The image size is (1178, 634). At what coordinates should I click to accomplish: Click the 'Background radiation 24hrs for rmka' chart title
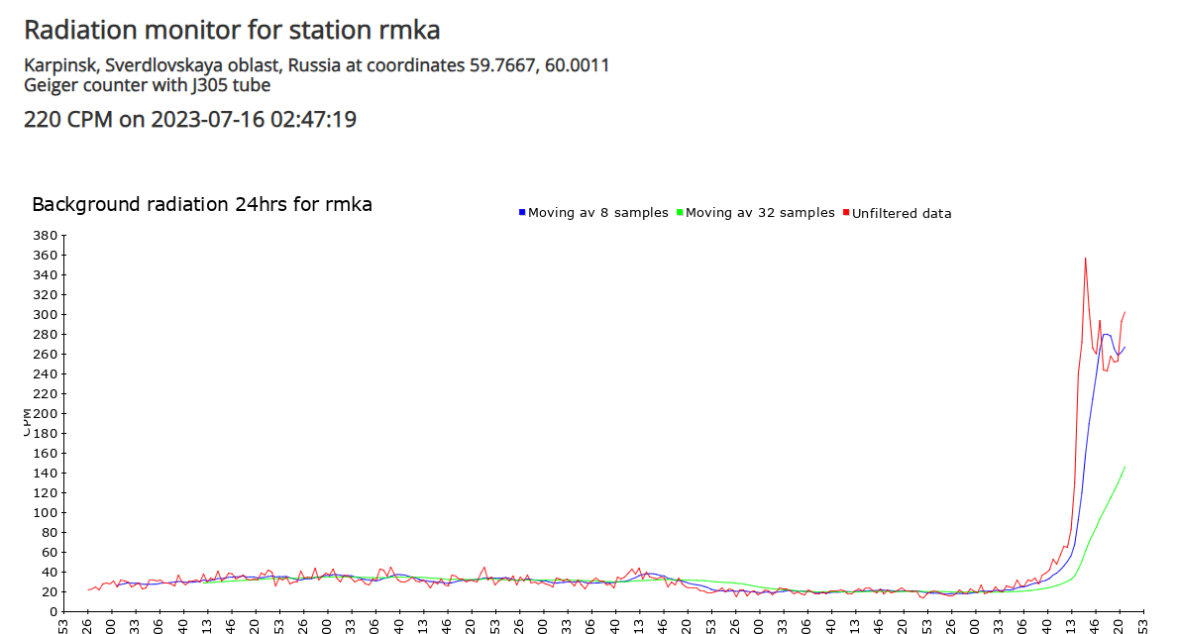202,204
